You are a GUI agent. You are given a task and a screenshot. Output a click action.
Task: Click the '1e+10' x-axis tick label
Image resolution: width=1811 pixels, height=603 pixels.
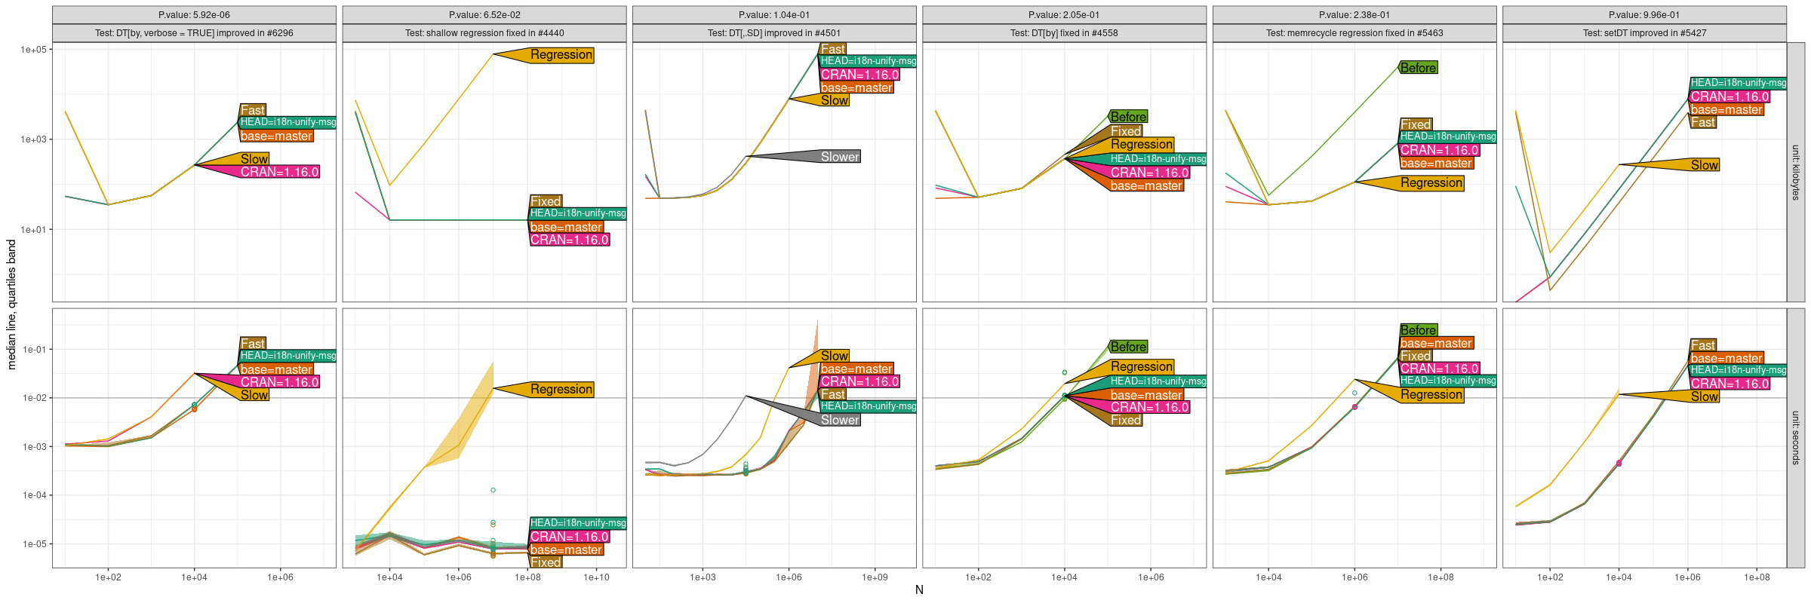[x=596, y=577]
